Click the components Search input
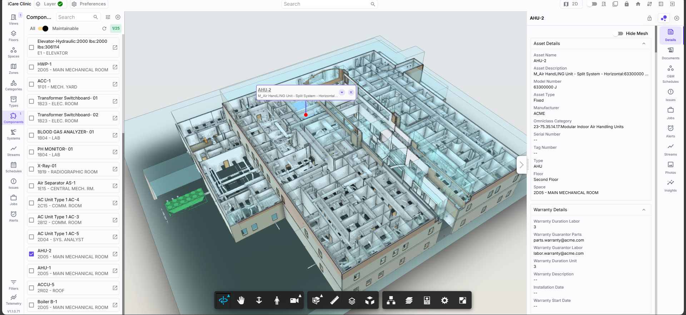 coord(78,17)
